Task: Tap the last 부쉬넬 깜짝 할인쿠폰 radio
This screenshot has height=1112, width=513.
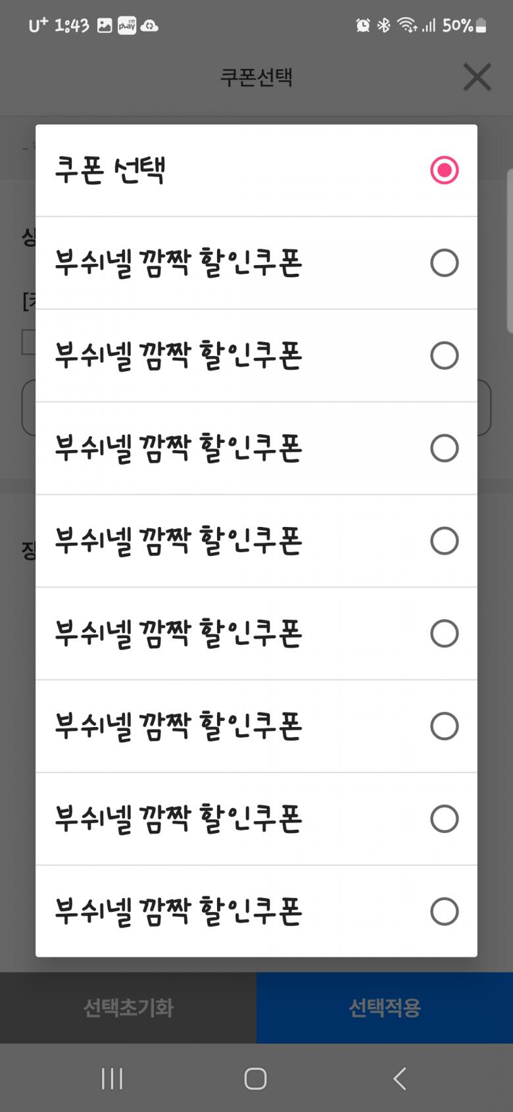Action: coord(444,912)
